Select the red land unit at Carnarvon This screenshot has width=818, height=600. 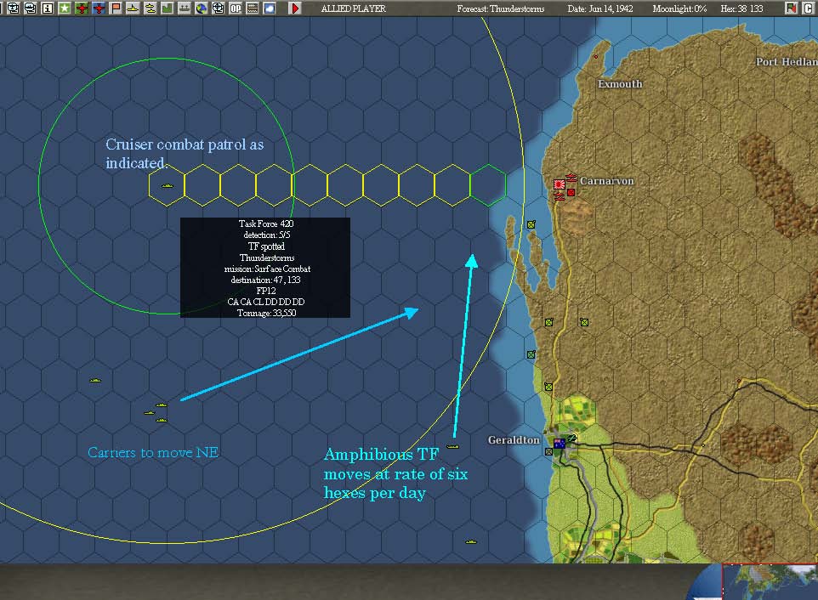pyautogui.click(x=571, y=192)
